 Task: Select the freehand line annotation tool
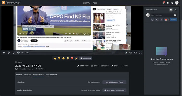(161, 20)
